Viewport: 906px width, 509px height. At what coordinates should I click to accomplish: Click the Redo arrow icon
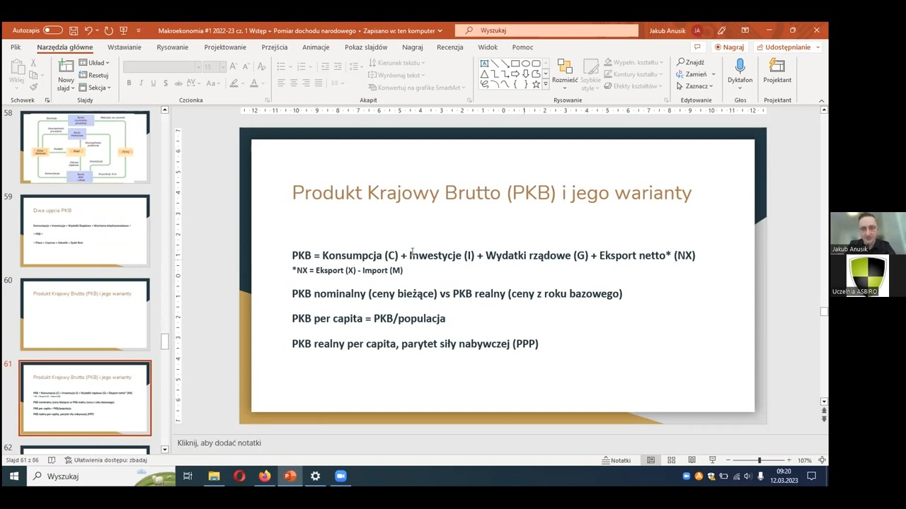click(x=108, y=30)
